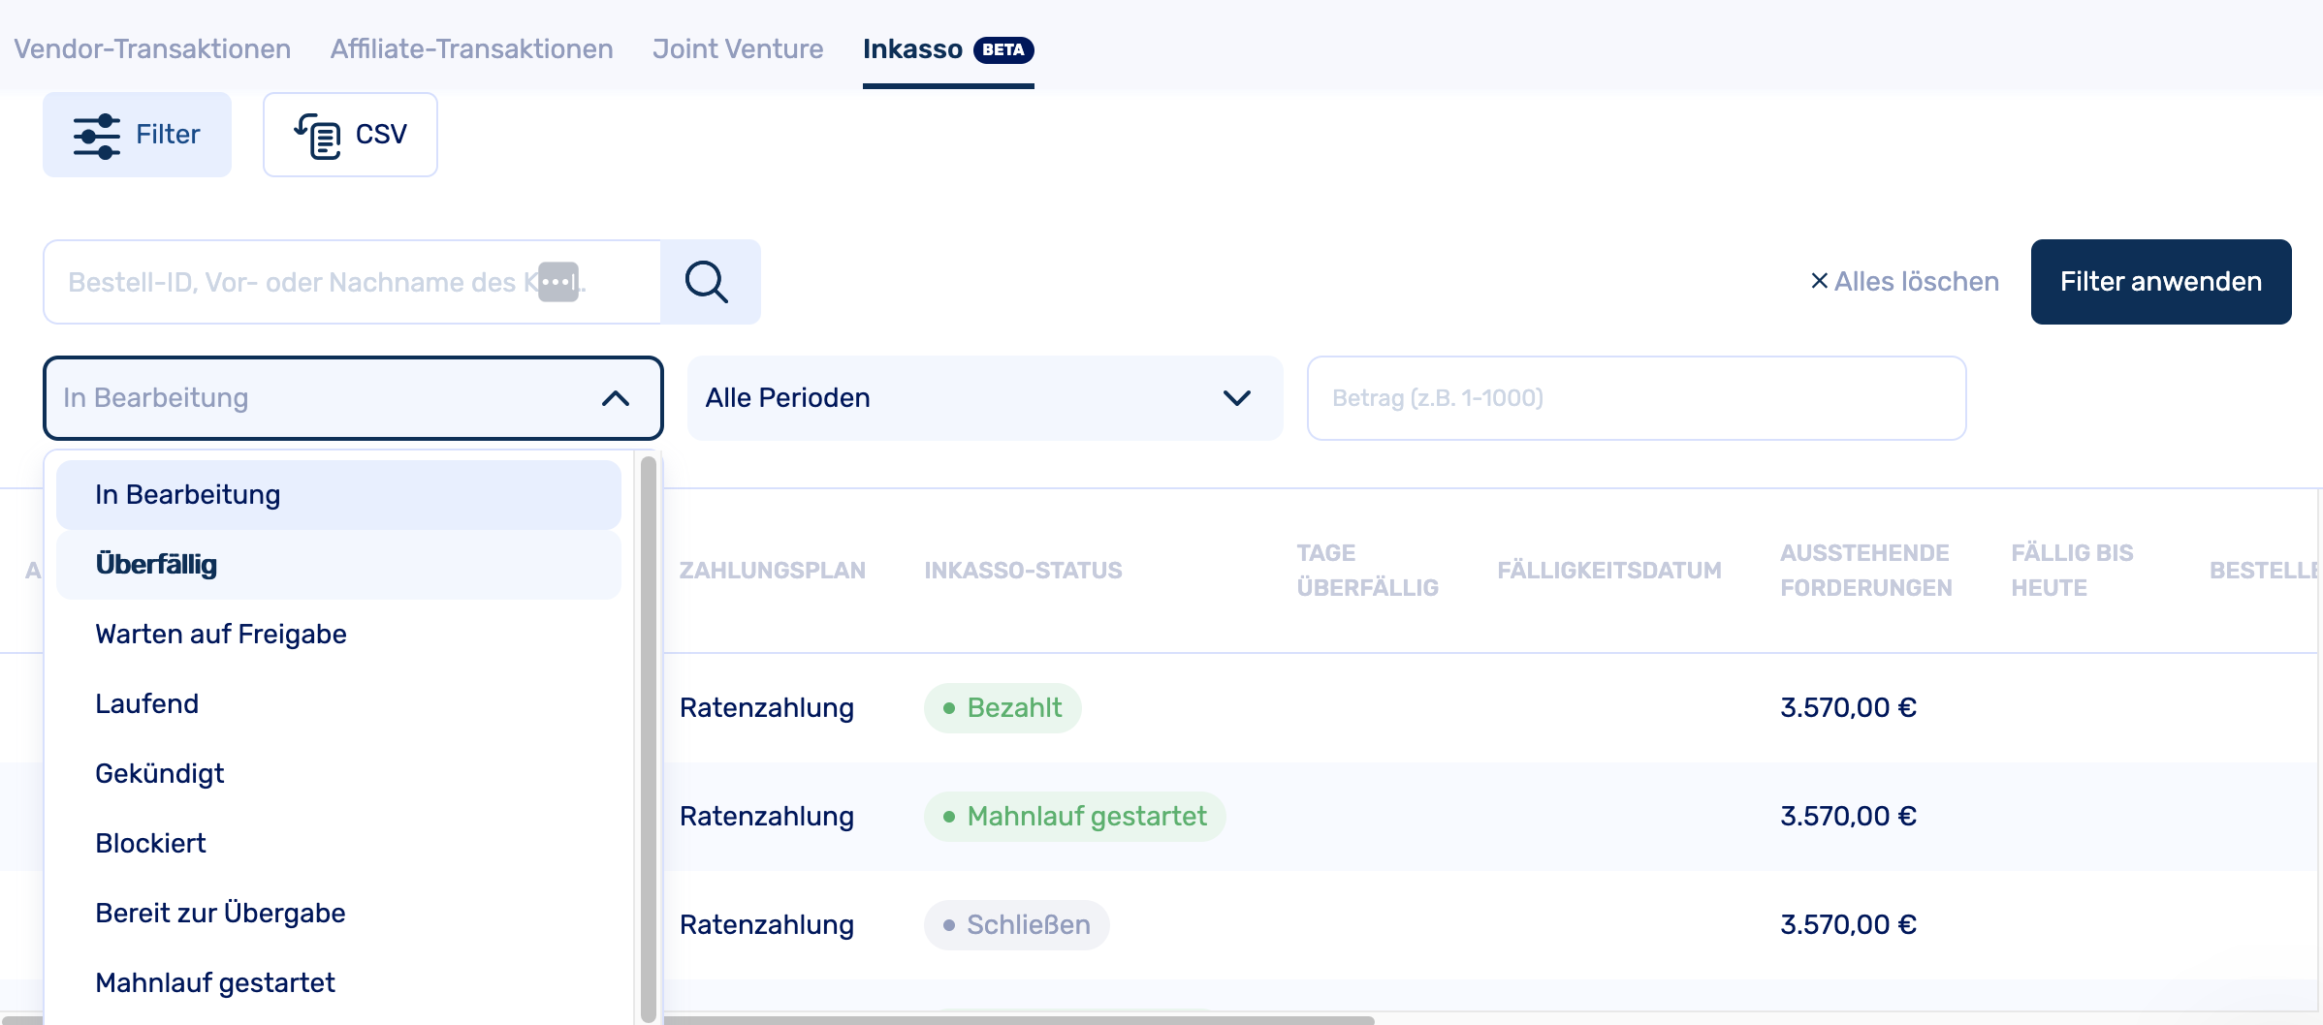The height and width of the screenshot is (1025, 2323).
Task: Click the X icon beside Alles löschen
Action: [x=1819, y=281]
